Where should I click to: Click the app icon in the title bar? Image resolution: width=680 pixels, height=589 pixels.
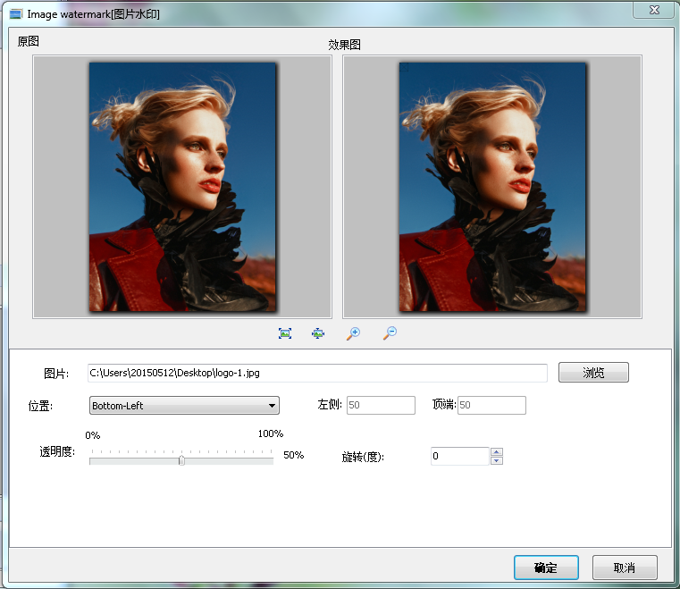click(16, 14)
